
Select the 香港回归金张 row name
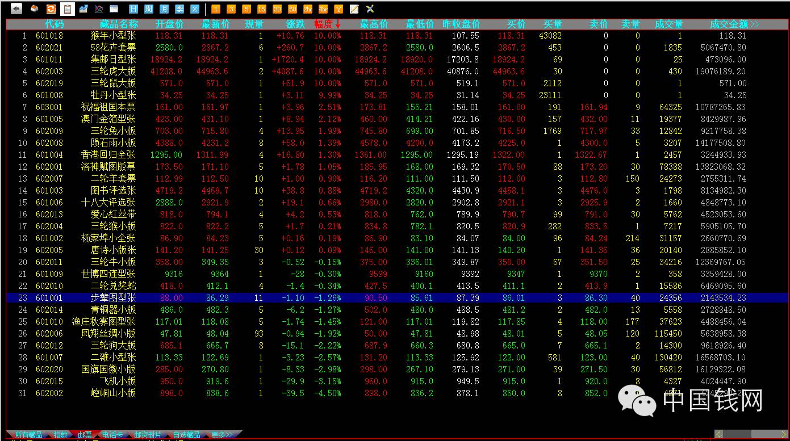(108, 155)
